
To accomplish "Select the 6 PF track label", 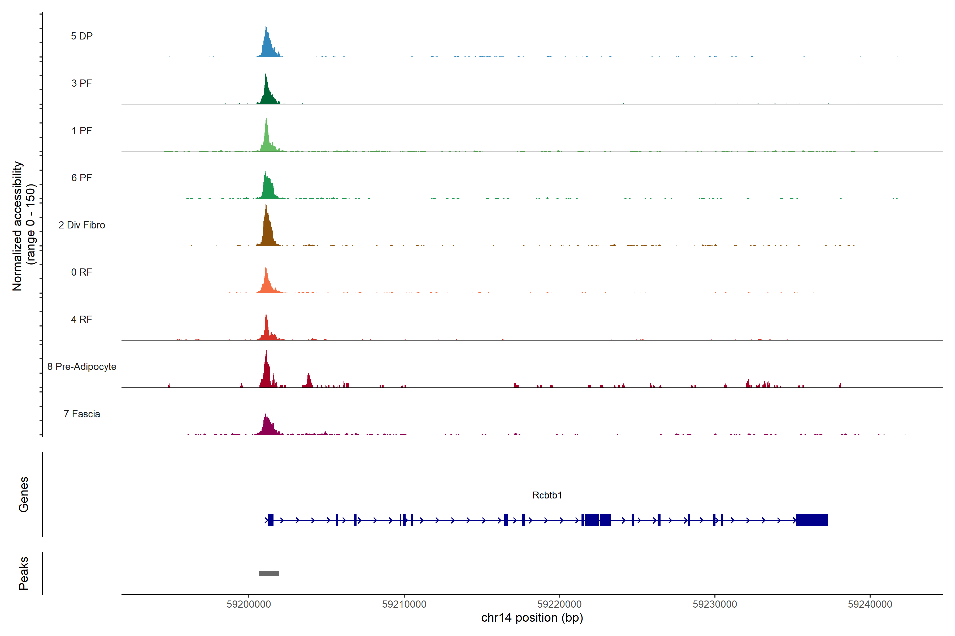I will coord(82,178).
